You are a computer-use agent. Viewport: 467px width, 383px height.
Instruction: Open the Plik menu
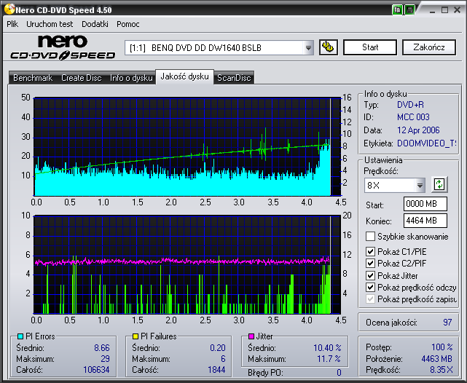[x=12, y=24]
